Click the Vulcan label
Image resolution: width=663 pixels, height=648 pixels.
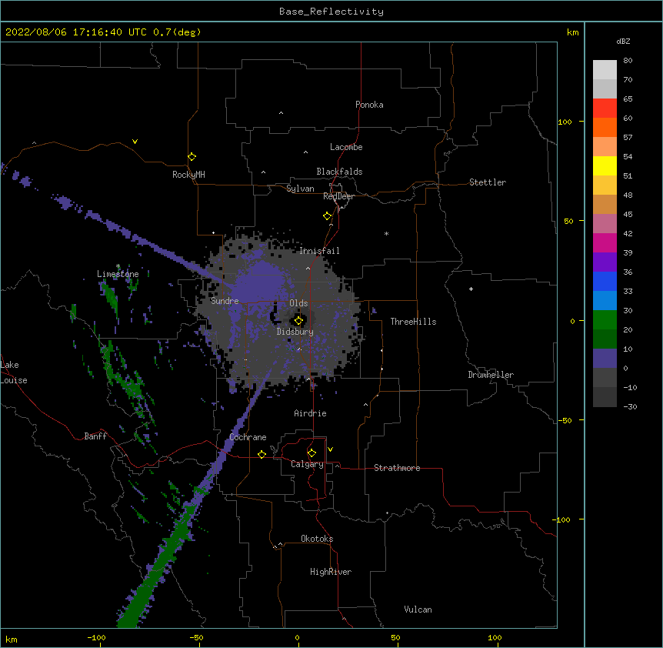click(418, 610)
